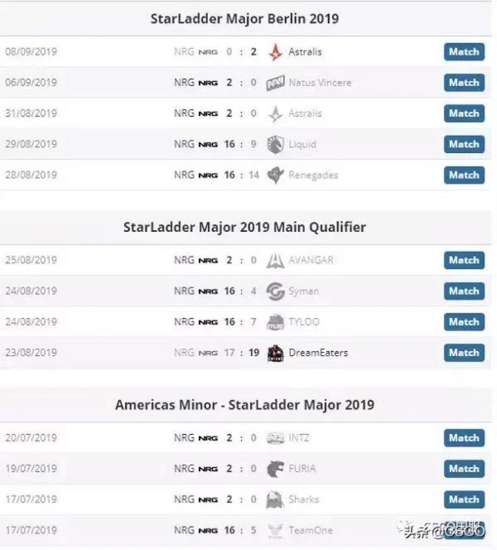This screenshot has height=550, width=497.
Task: Click the TYLOO team logo
Action: (275, 322)
